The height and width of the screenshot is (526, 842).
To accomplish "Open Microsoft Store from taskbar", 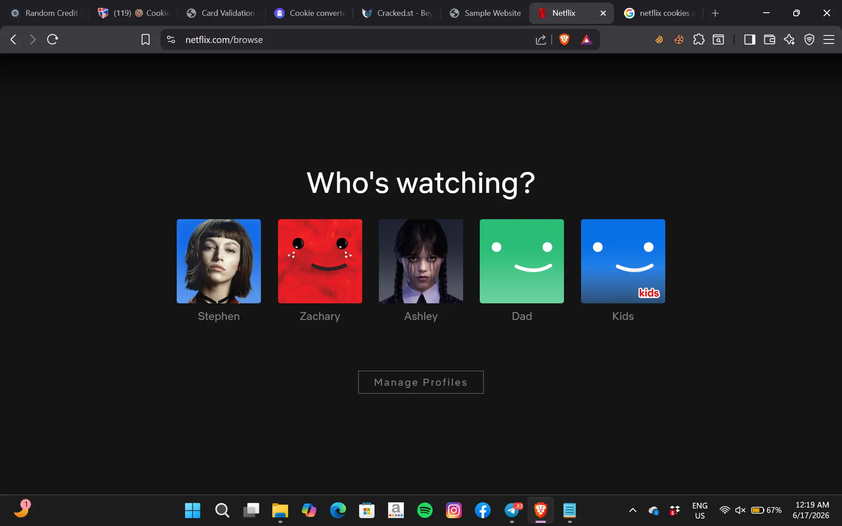I will click(x=367, y=510).
